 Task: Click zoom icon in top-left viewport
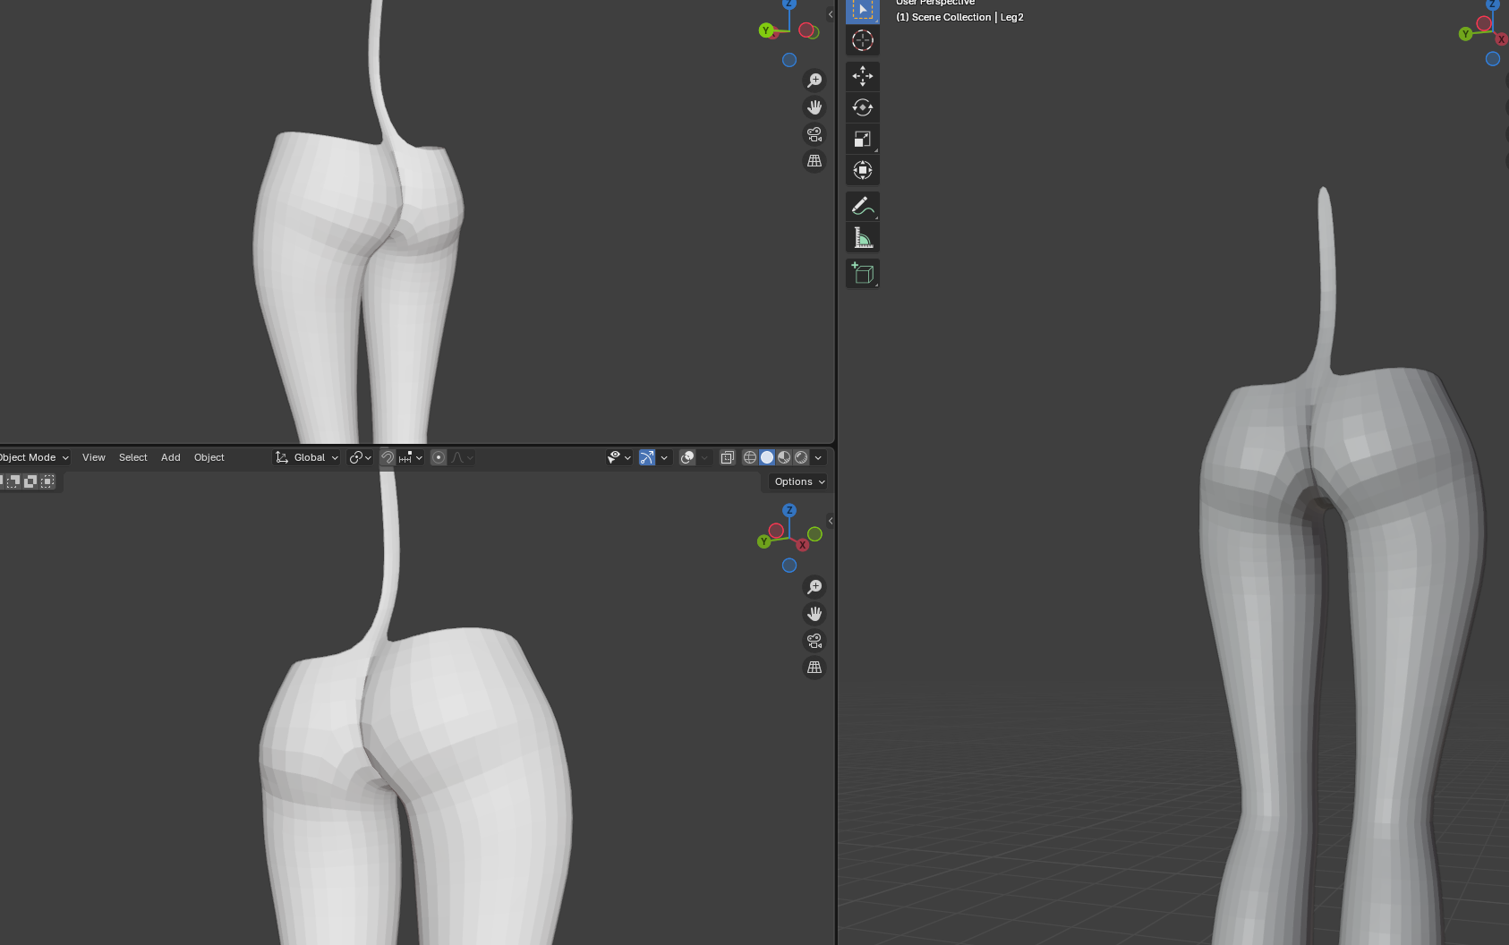click(x=814, y=81)
